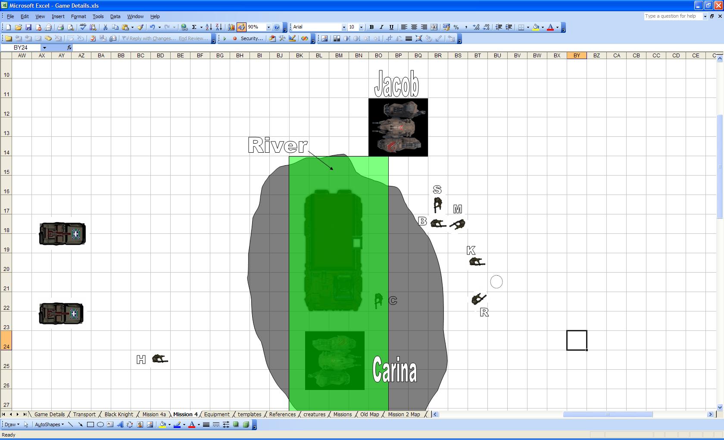Viewport: 724px width, 440px height.
Task: Save the workbook with the Save icon
Action: point(28,27)
